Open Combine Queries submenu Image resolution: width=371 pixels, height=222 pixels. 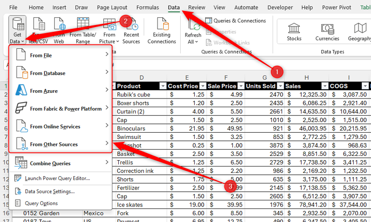(60, 163)
